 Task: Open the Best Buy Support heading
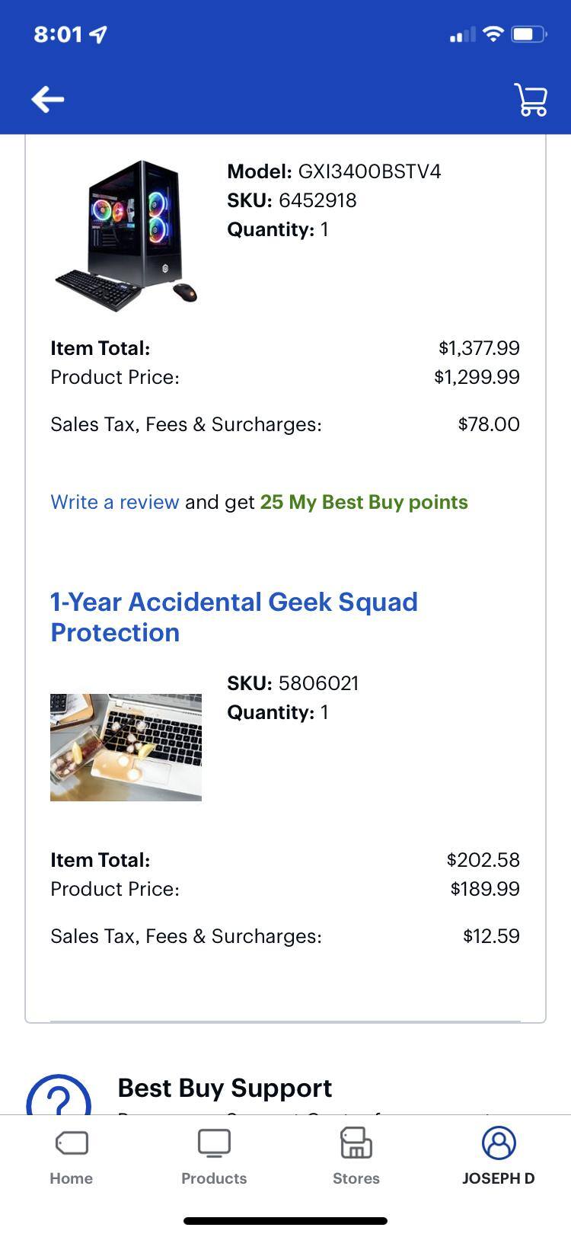(225, 1088)
